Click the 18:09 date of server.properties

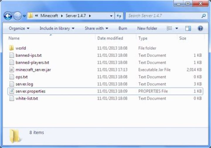click(x=112, y=91)
